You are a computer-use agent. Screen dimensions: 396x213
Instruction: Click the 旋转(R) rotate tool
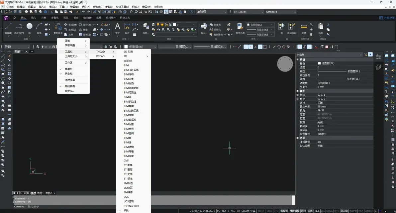pos(85,25)
